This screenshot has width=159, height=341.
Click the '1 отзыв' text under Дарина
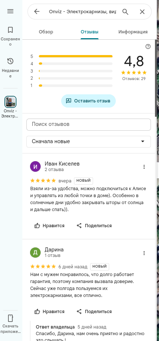pos(52,255)
